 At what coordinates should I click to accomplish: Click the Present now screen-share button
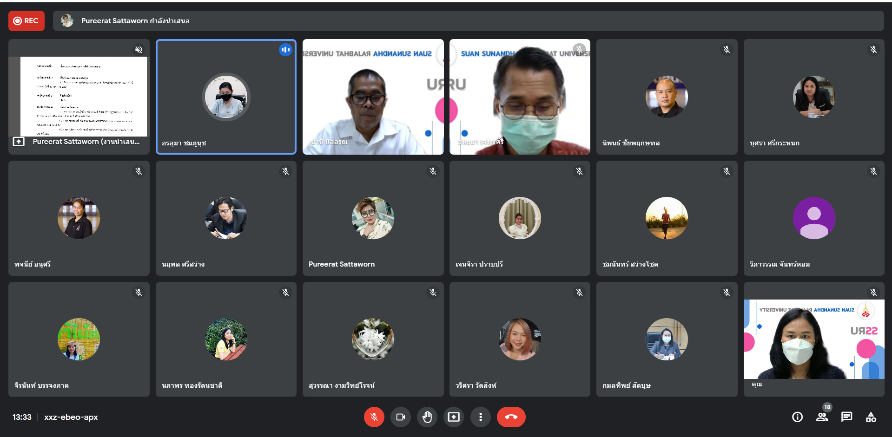click(453, 417)
